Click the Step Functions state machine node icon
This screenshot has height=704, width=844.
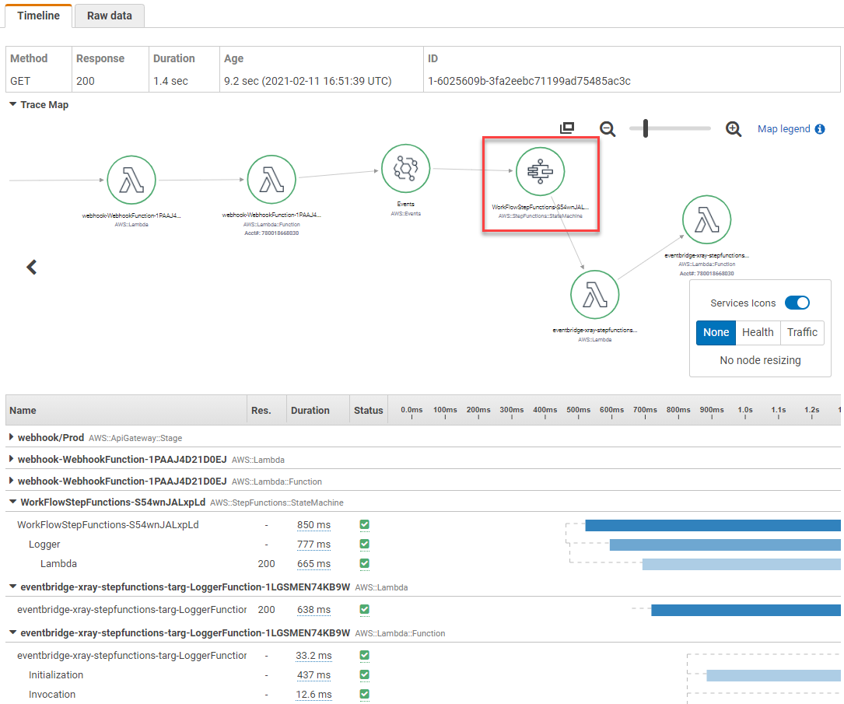click(540, 171)
